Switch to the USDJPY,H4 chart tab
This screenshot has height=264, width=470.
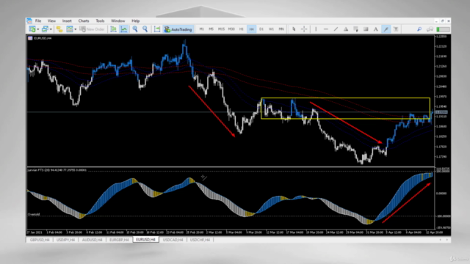(66, 240)
